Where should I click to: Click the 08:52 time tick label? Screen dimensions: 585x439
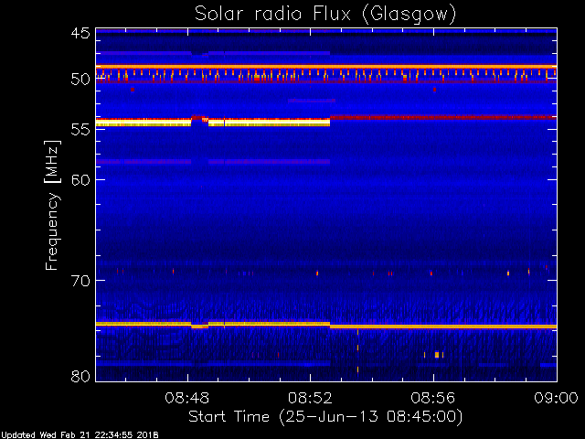(x=310, y=398)
